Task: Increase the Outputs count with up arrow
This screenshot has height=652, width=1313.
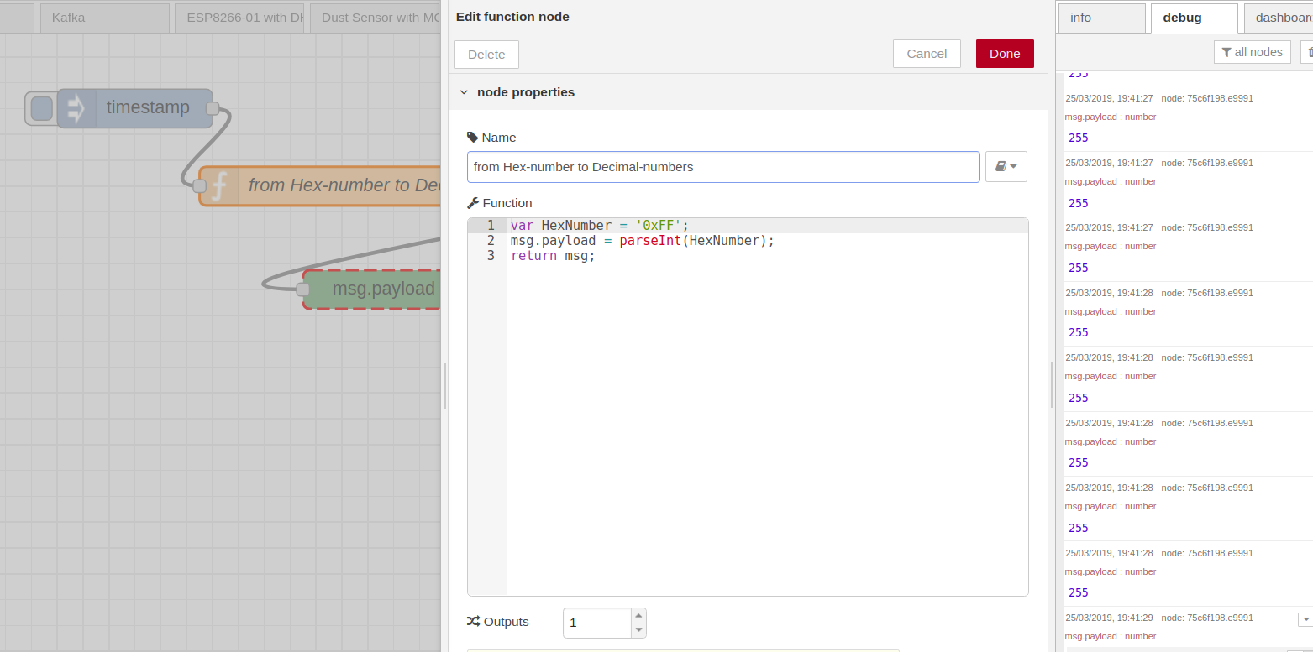Action: click(x=638, y=615)
